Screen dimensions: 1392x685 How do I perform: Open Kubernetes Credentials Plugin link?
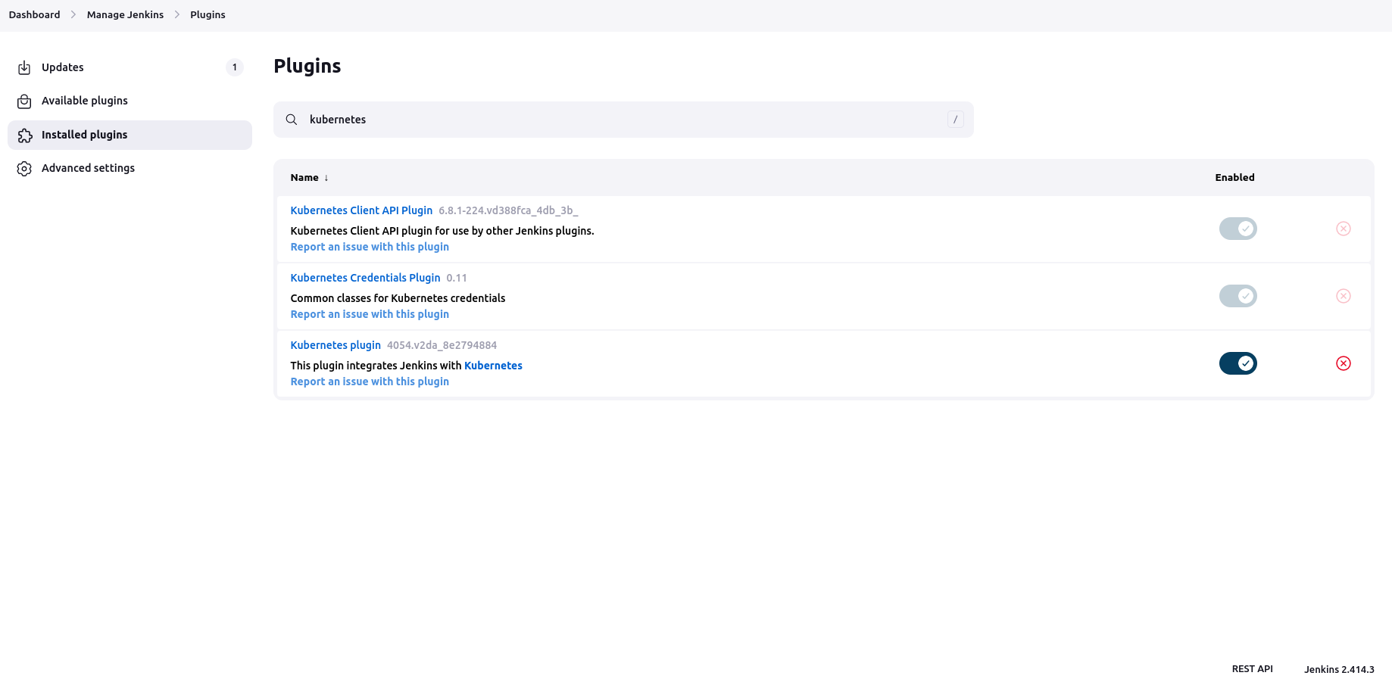(365, 278)
